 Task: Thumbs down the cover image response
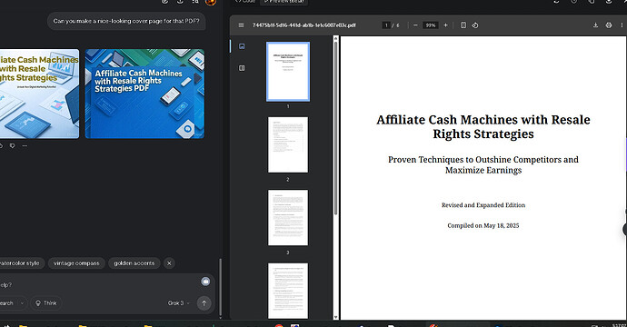tap(13, 146)
